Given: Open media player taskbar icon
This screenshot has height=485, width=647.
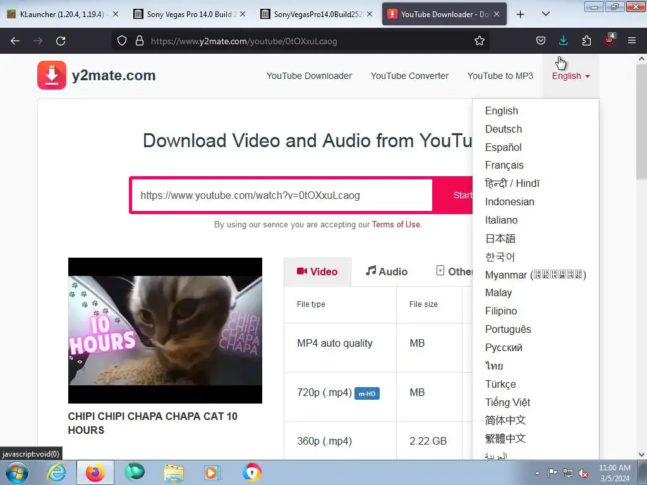Looking at the screenshot, I should [x=213, y=472].
